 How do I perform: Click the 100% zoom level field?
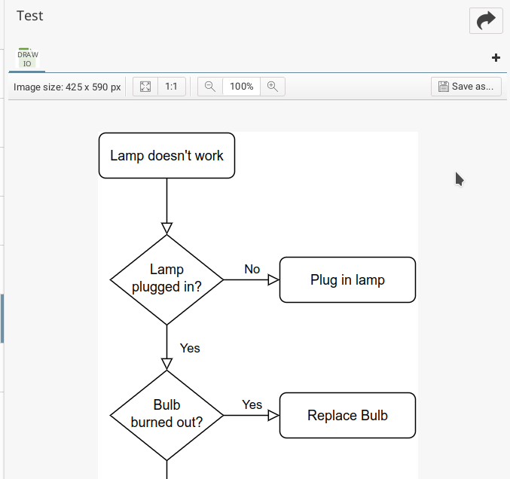241,87
